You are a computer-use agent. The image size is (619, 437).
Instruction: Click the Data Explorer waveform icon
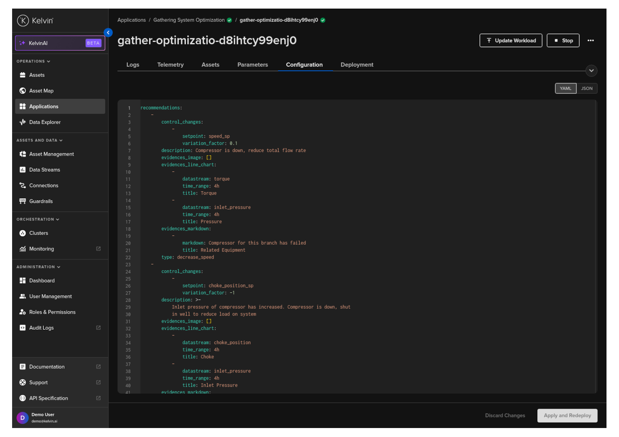pyautogui.click(x=23, y=122)
